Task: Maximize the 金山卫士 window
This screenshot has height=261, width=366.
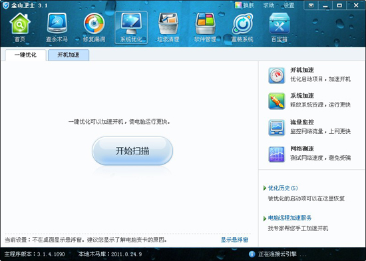Action: 339,5
